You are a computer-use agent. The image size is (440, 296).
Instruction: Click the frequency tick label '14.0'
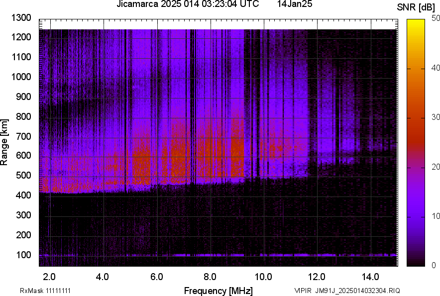tap(370, 277)
